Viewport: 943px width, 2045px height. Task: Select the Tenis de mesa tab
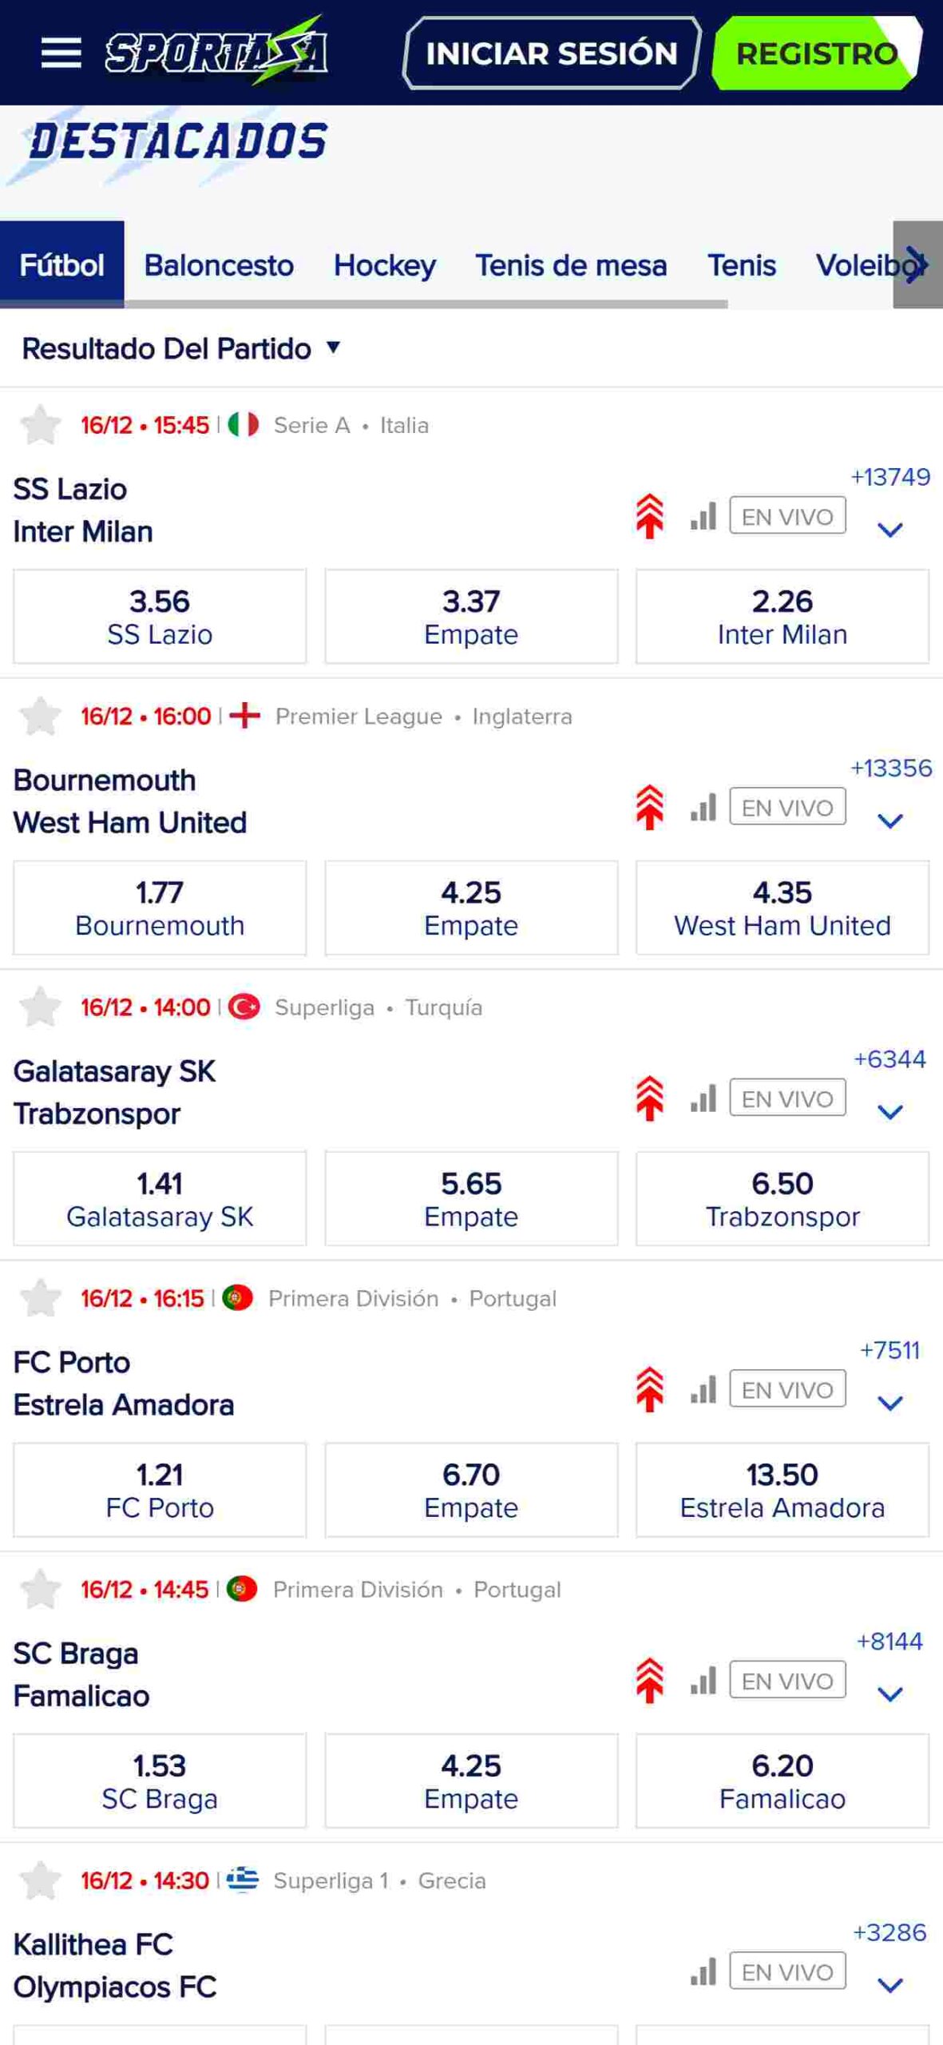pyautogui.click(x=571, y=264)
